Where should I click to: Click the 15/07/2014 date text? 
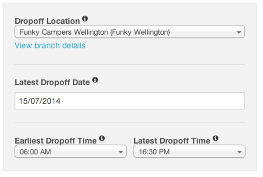click(39, 101)
